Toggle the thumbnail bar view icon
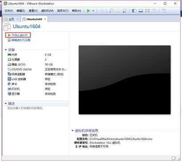Image resolution: width=182 pixels, height=162 pixels. click(x=141, y=11)
